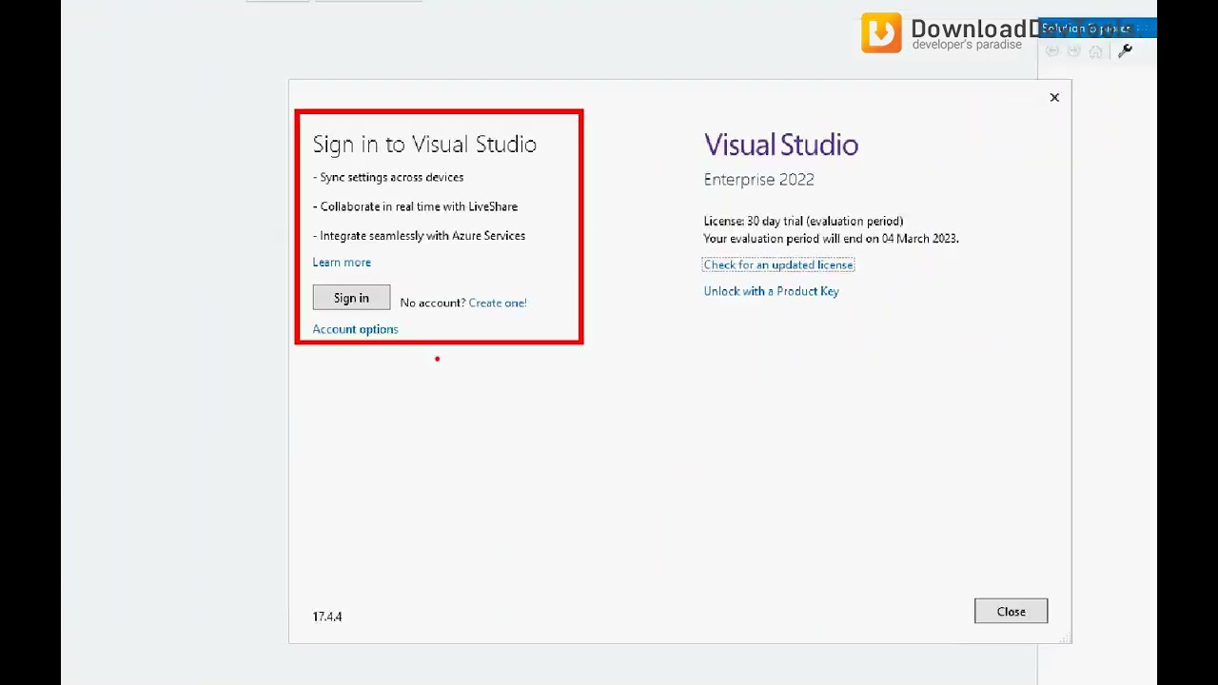Check for an updated license

778,264
